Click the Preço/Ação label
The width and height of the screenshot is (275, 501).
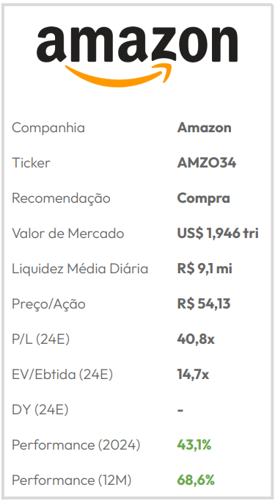pos(48,304)
